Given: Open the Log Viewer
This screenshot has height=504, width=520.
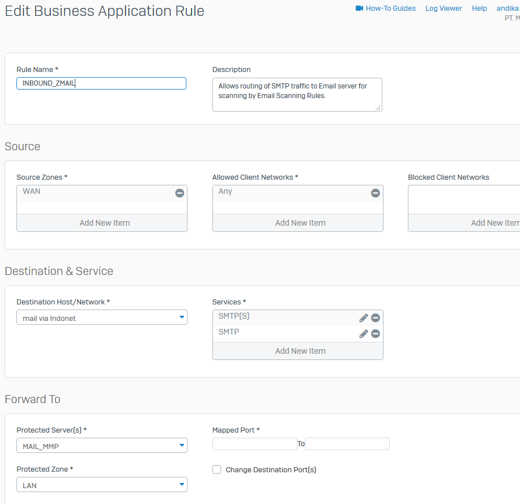Looking at the screenshot, I should tap(444, 9).
